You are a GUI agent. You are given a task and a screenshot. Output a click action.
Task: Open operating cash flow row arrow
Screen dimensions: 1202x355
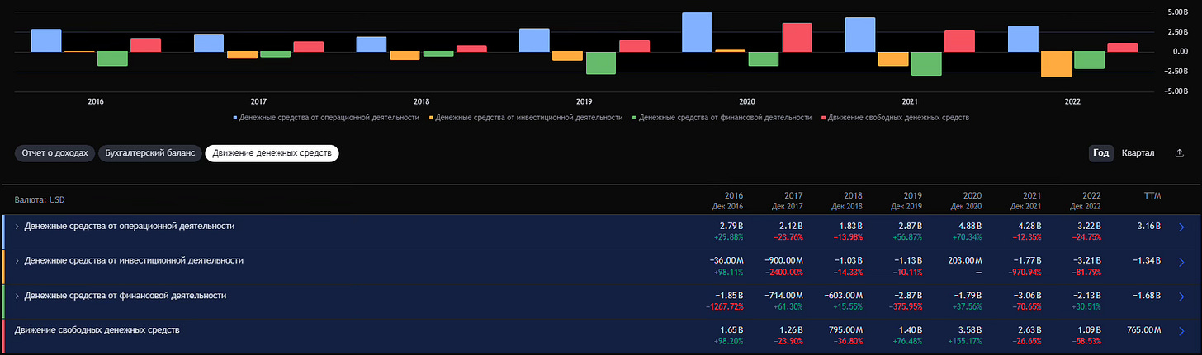(x=1181, y=227)
